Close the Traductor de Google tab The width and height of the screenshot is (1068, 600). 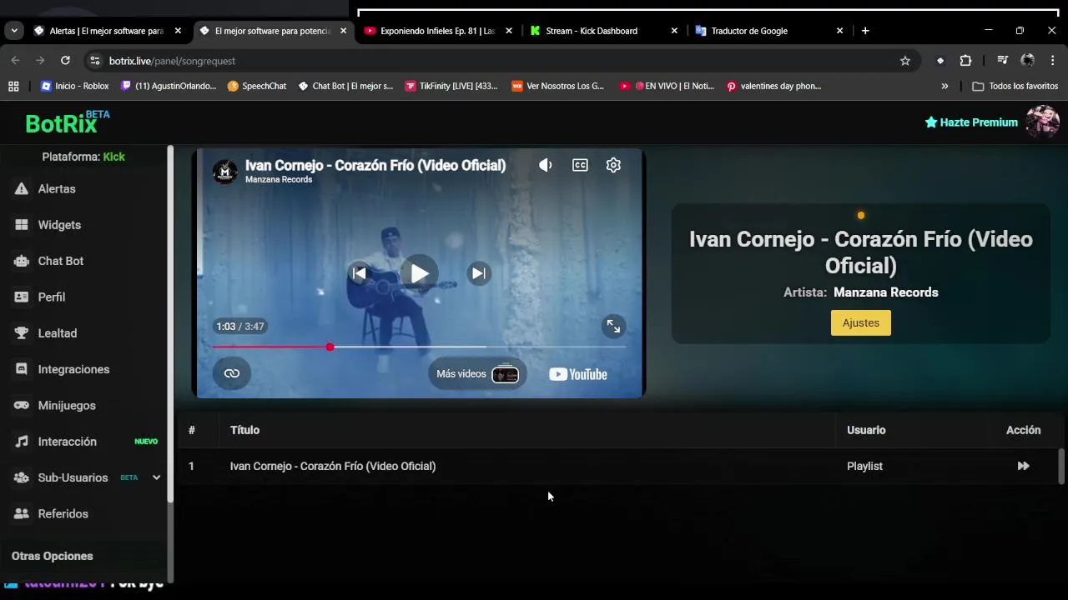pos(839,31)
